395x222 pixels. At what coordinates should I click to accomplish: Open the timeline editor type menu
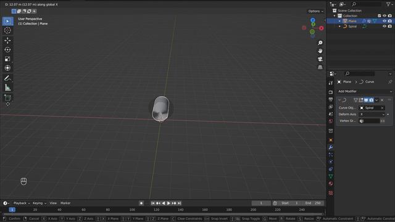(x=6, y=203)
